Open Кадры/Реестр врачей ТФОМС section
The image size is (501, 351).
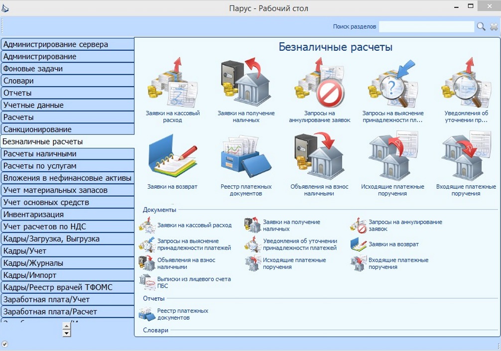[x=67, y=287]
